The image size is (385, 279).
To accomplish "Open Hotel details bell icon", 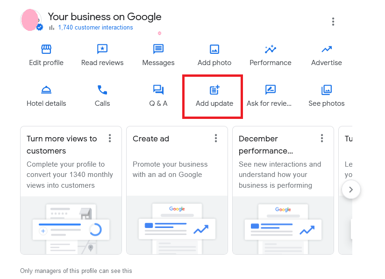I will (46, 90).
